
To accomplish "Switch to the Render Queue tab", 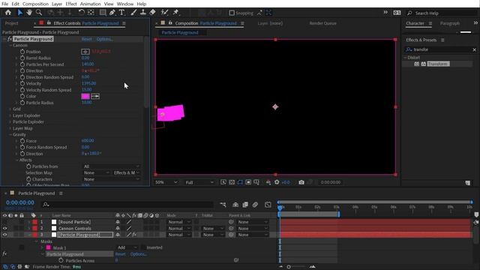I will tap(322, 23).
